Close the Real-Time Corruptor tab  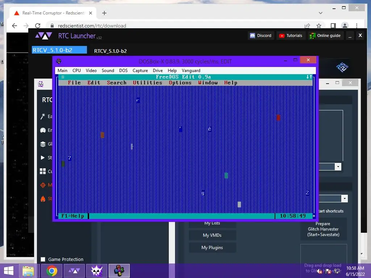[x=90, y=13]
